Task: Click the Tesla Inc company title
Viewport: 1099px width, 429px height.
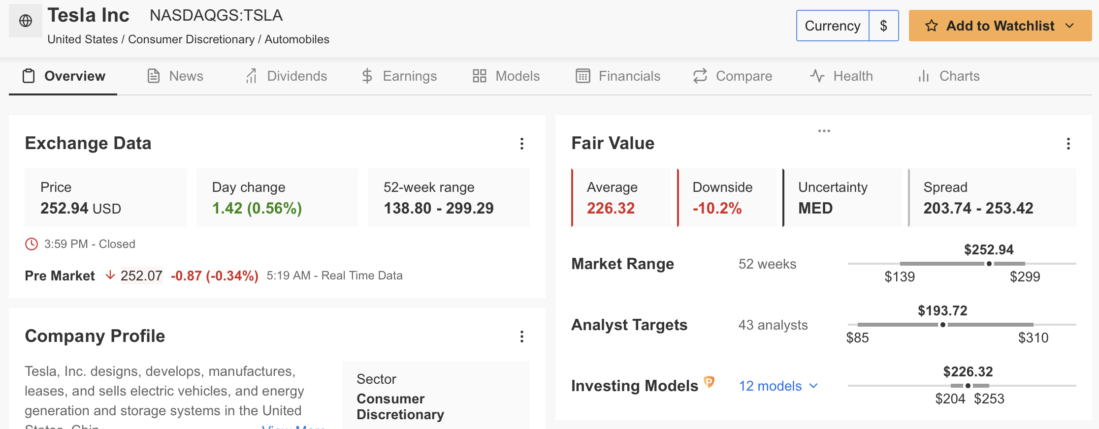Action: click(89, 15)
